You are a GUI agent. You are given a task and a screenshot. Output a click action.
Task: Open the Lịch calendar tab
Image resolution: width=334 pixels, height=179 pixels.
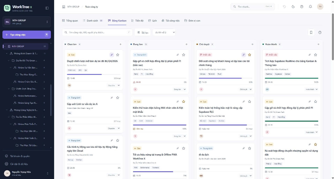[153, 21]
